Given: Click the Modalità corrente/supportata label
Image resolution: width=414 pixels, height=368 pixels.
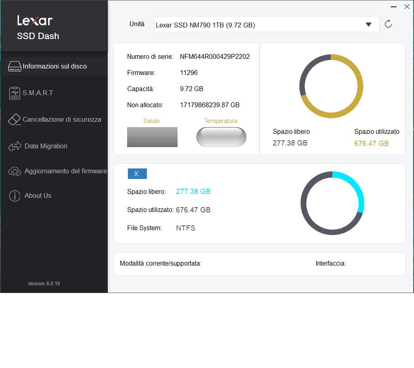Looking at the screenshot, I should click(161, 264).
